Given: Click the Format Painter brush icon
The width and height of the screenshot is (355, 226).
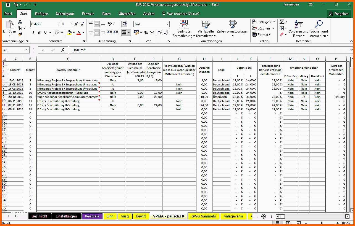Looking at the screenshot, I should (20, 34).
